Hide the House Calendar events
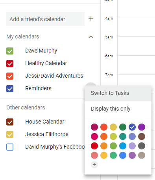The width and height of the screenshot is (155, 180). pyautogui.click(x=10, y=122)
